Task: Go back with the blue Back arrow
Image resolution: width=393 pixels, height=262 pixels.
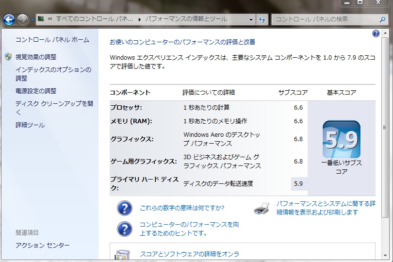Action: click(x=9, y=19)
